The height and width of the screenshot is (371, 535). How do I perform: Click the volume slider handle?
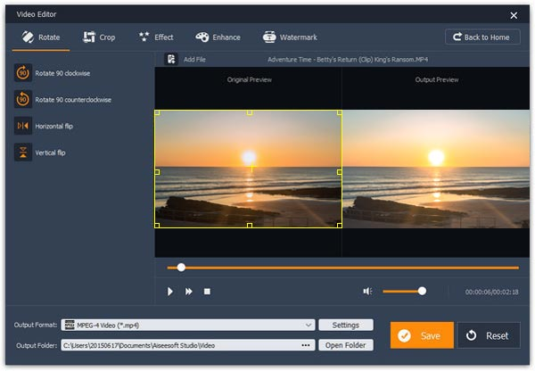422,291
